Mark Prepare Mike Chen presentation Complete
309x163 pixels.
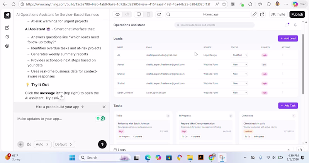195,136
